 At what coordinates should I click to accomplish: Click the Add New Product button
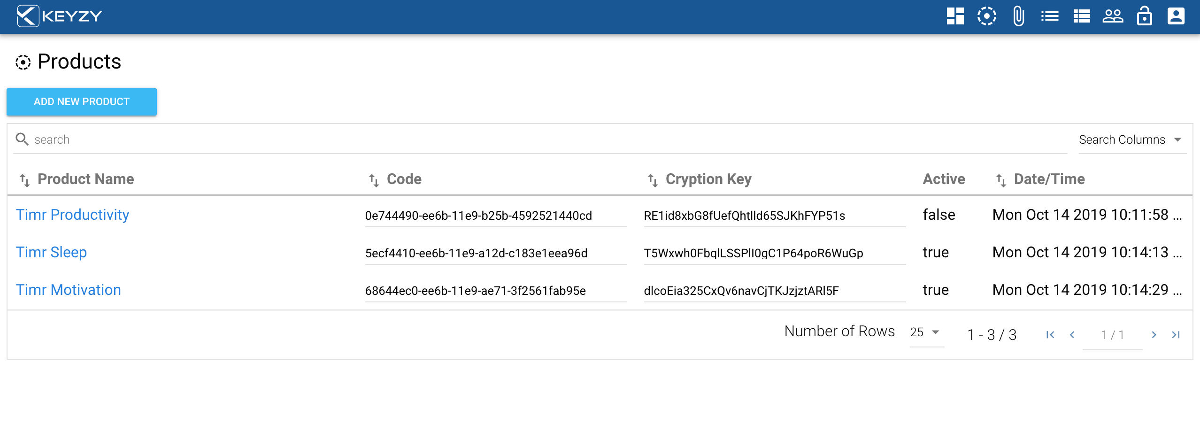[x=82, y=102]
